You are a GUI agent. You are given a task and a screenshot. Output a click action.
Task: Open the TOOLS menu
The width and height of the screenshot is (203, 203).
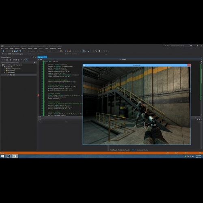coord(41,48)
